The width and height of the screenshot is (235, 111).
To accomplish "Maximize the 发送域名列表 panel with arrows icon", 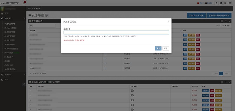I will click(x=230, y=21).
